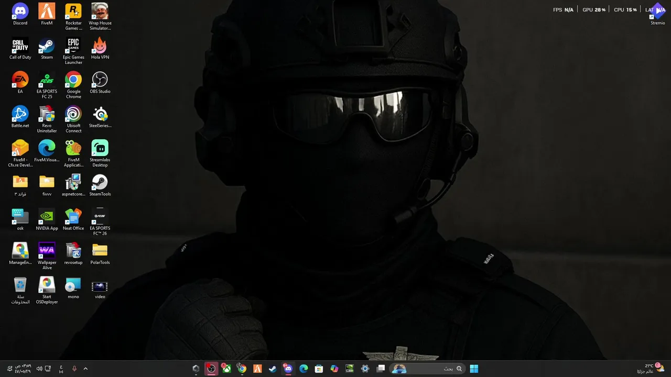Open the Steam desktop shortcut

coord(47,49)
